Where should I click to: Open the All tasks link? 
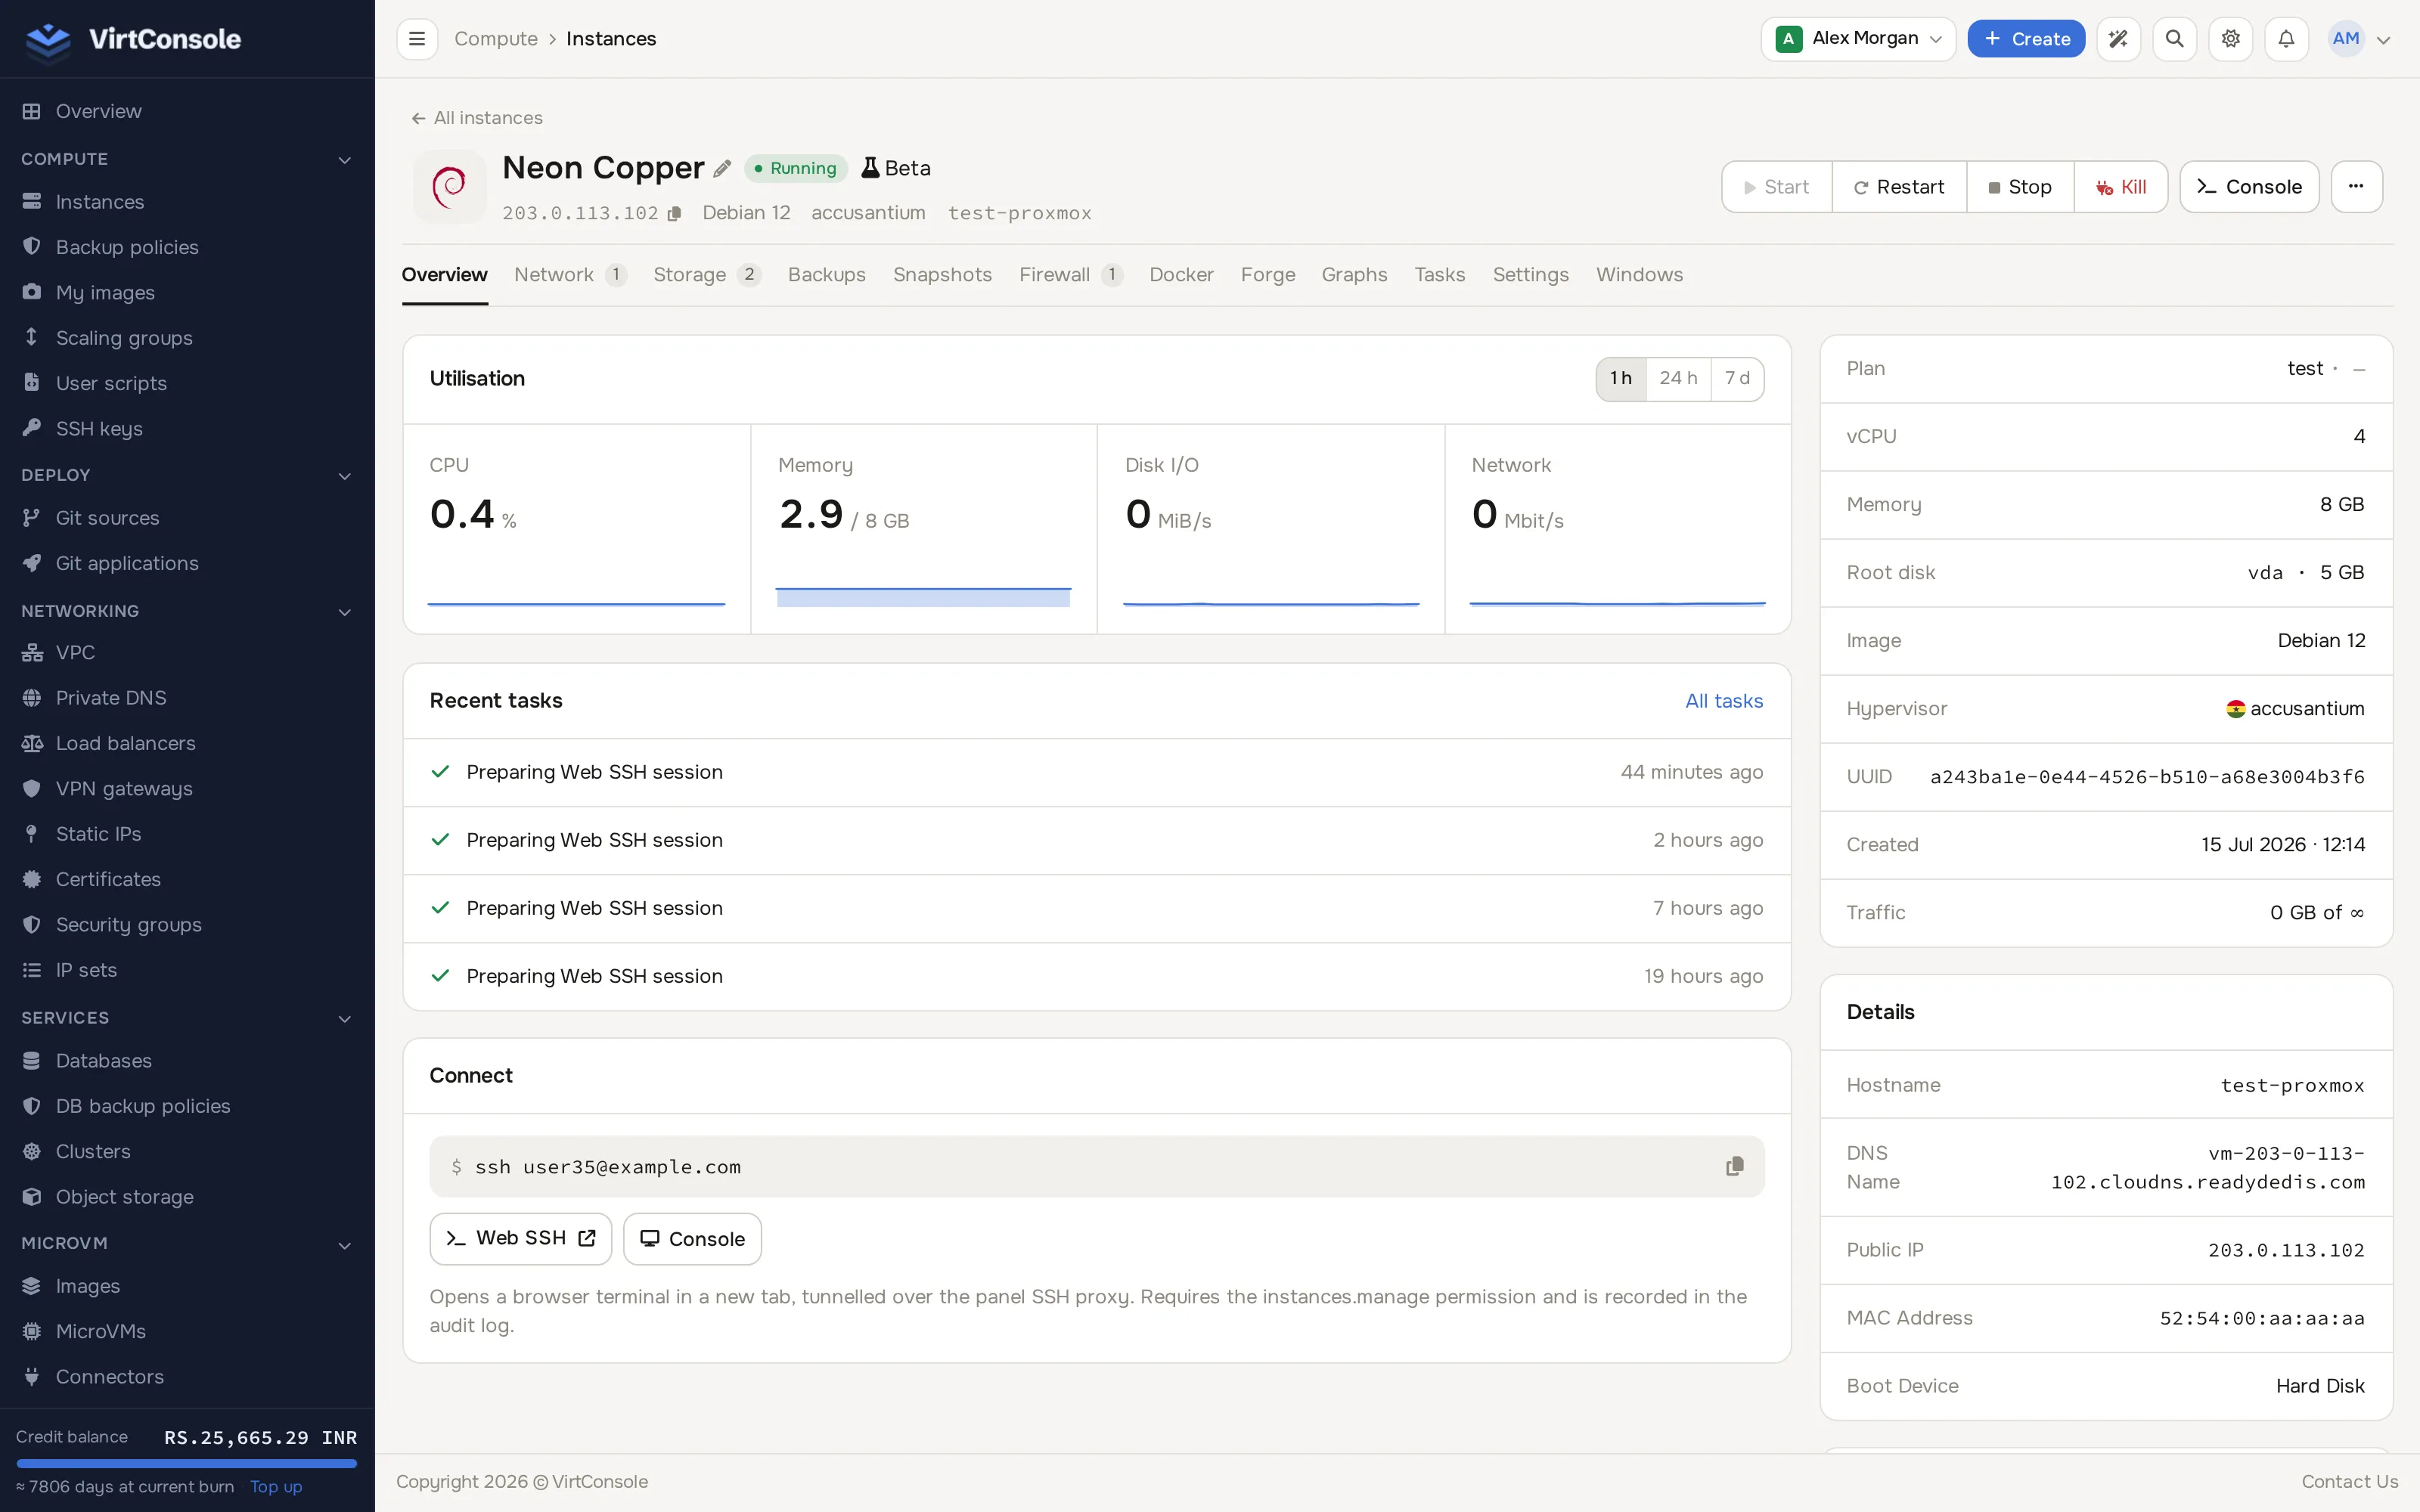click(1724, 701)
